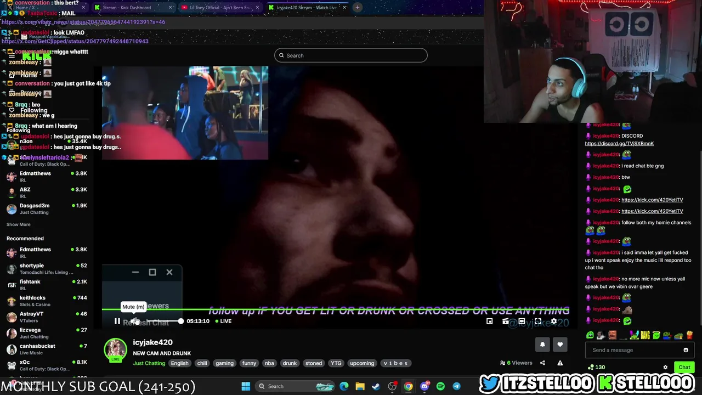Open AstrayVT channel in sidebar

click(46, 317)
